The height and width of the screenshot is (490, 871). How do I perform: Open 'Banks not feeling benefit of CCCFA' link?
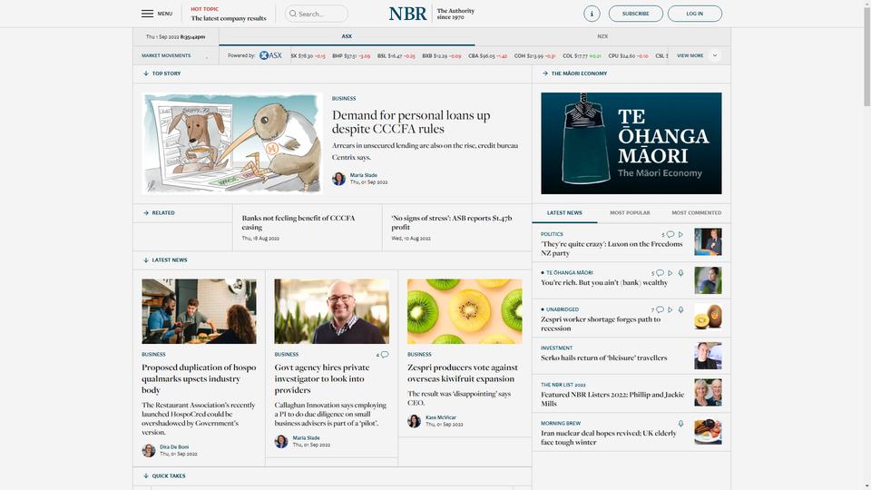pyautogui.click(x=298, y=222)
